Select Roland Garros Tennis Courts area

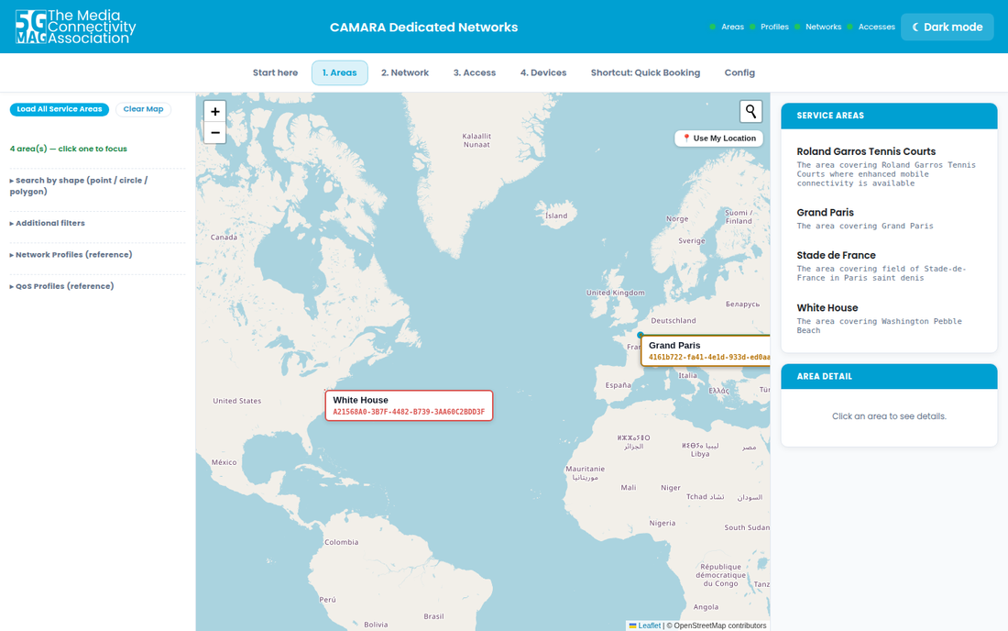[889, 167]
